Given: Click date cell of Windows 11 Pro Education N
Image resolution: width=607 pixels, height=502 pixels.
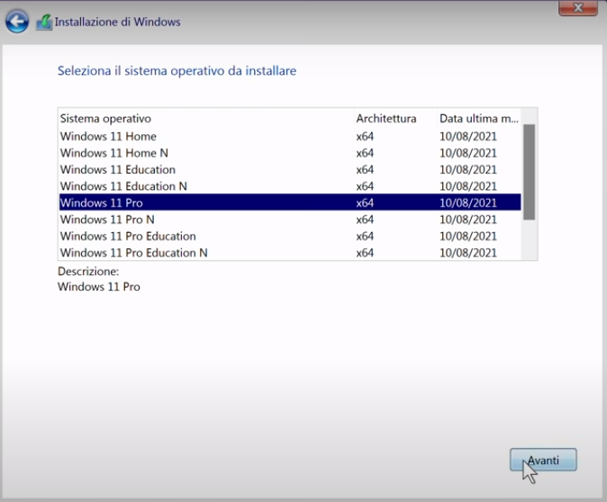Looking at the screenshot, I should (x=468, y=253).
